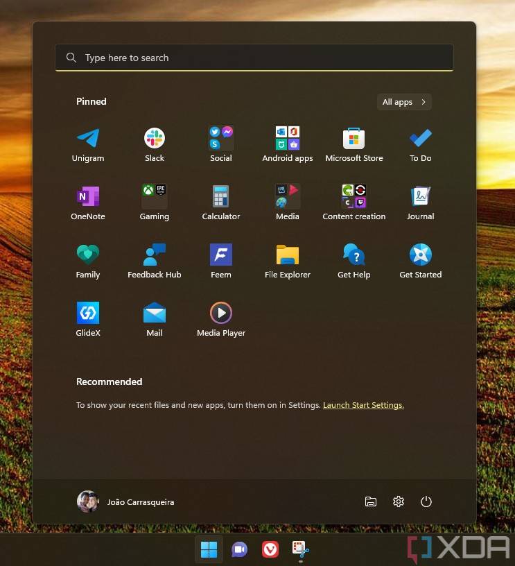Open the Android apps folder

point(288,145)
